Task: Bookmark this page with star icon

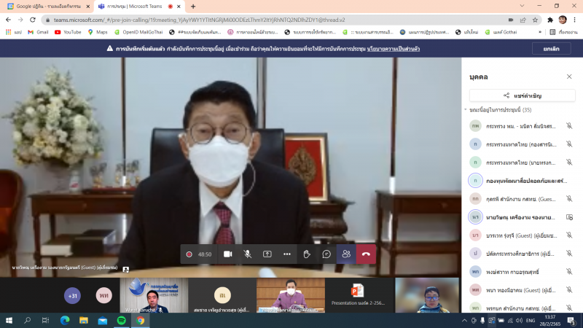Action: click(x=535, y=20)
